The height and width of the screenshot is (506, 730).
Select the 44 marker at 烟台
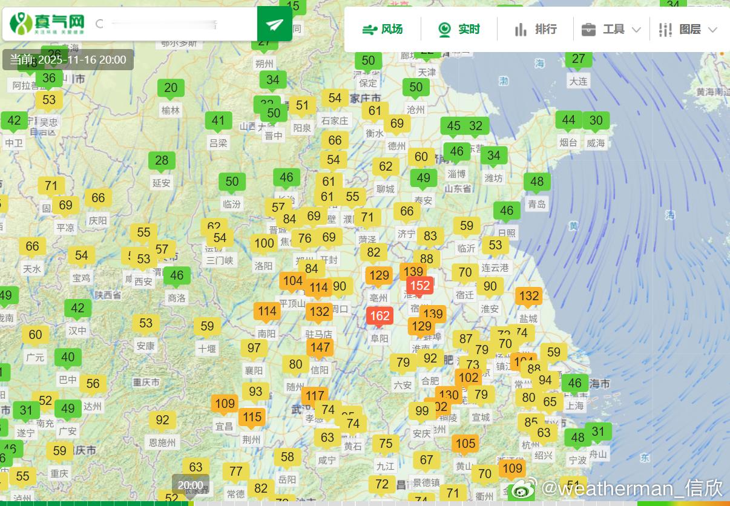coord(568,120)
